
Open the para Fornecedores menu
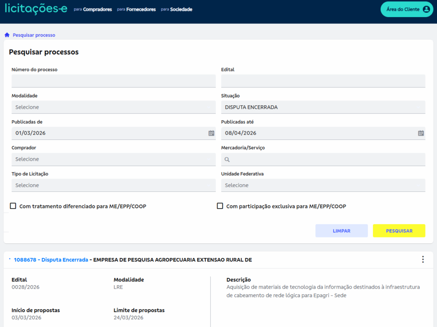click(136, 9)
